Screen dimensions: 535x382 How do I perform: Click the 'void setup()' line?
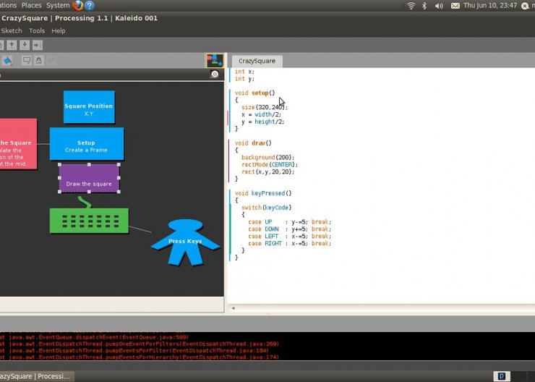[254, 93]
